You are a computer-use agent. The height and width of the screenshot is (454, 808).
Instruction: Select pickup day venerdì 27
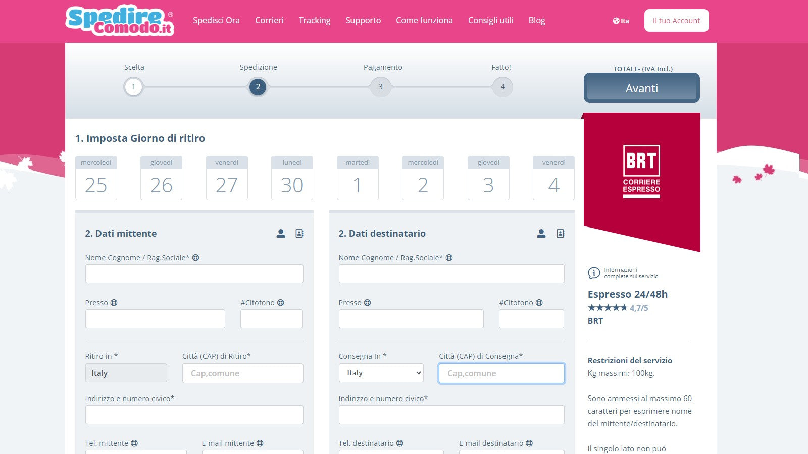(x=227, y=178)
